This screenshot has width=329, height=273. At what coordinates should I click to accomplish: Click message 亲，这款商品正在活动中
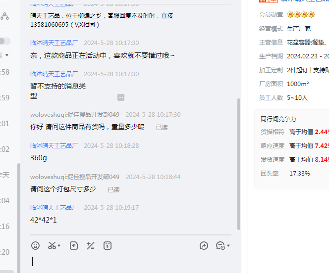click(103, 56)
